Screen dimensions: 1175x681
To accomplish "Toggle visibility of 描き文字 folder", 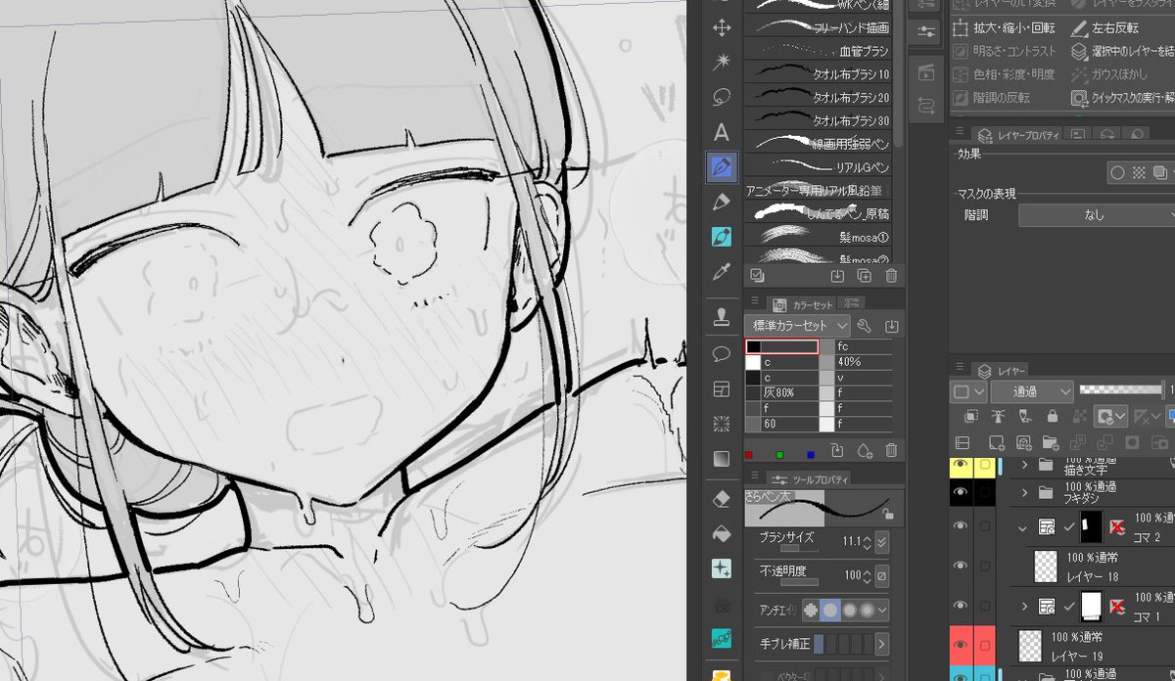I will pos(961,466).
